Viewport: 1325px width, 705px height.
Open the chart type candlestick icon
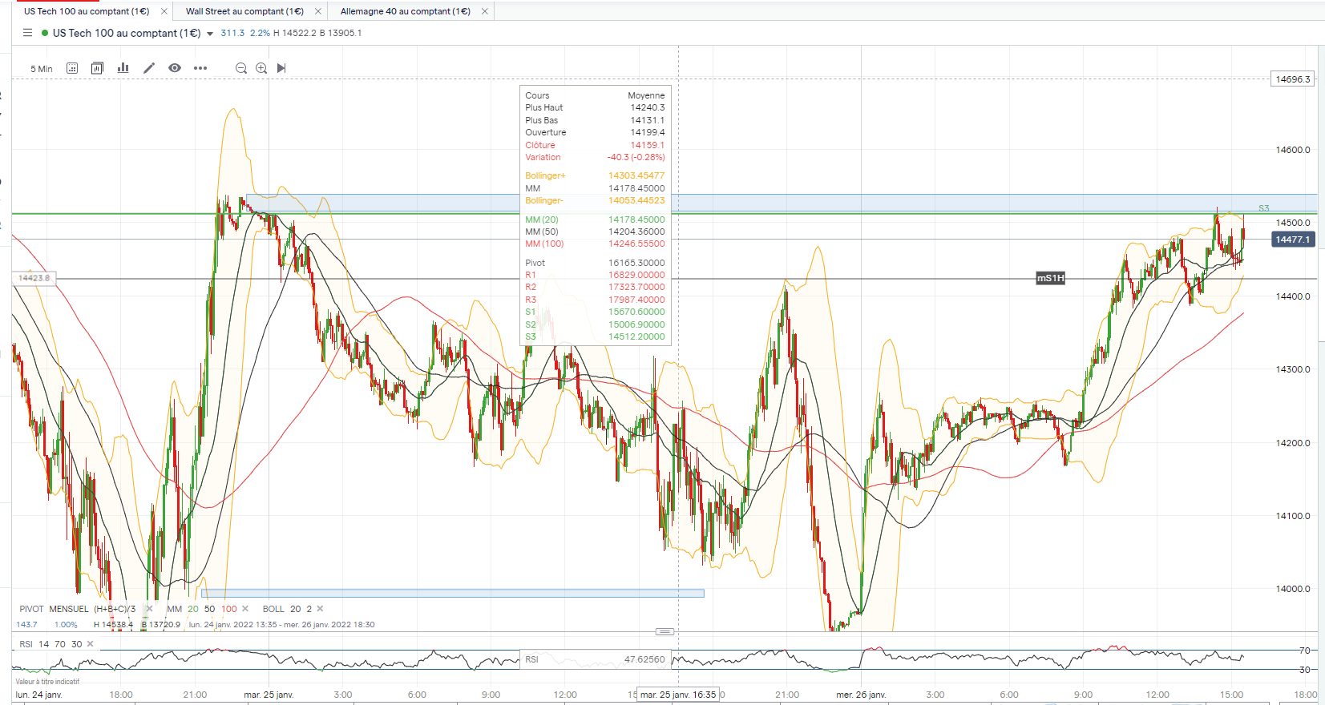click(x=97, y=68)
